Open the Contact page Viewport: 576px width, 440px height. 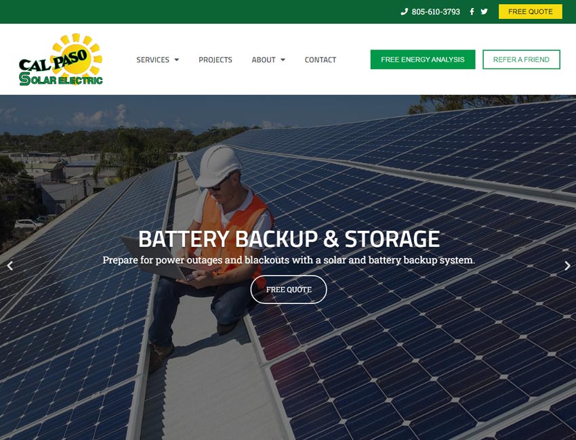(x=321, y=60)
